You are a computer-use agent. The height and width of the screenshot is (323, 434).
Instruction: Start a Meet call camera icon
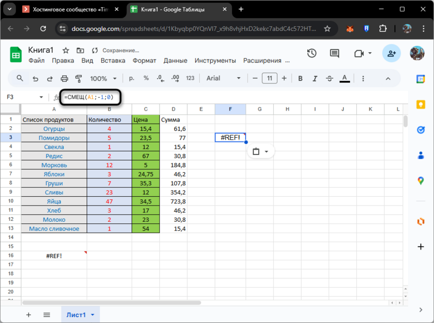[359, 53]
